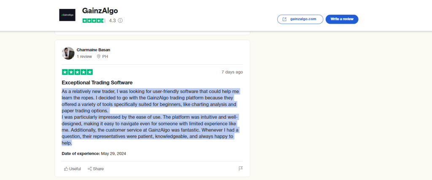This screenshot has height=180, width=432.
Task: Click the 4.3 rating score text
Action: pyautogui.click(x=112, y=20)
